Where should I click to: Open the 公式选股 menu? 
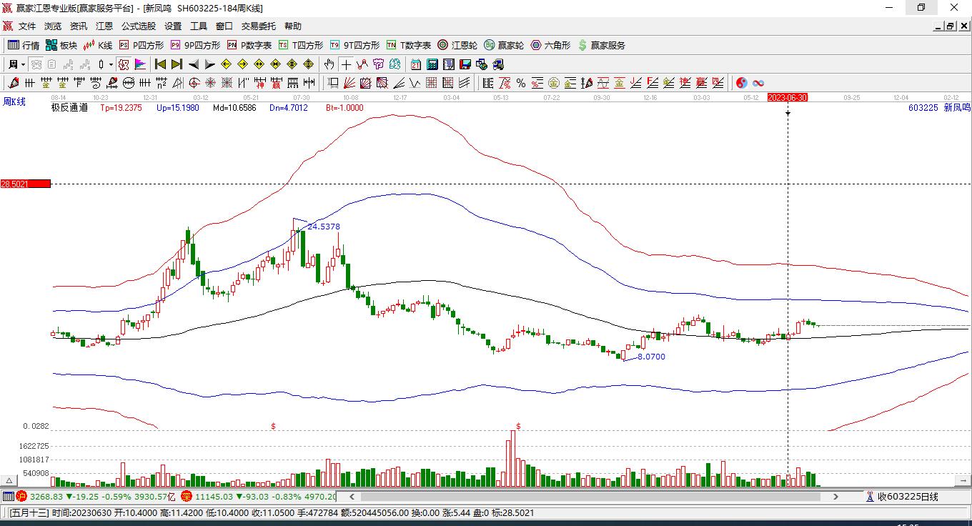[x=138, y=26]
